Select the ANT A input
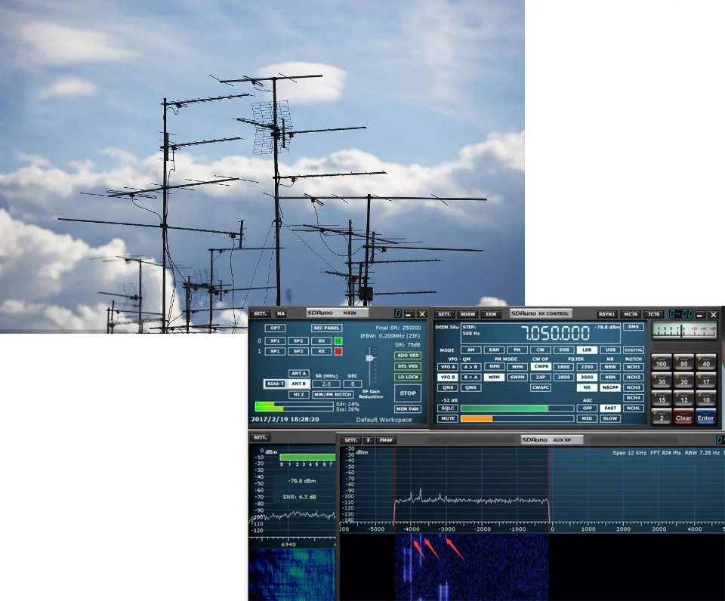Image resolution: width=725 pixels, height=601 pixels. pos(298,373)
